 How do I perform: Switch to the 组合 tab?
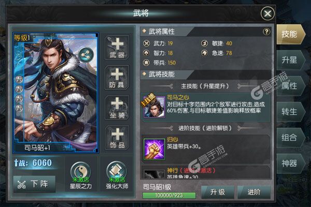pyautogui.click(x=290, y=138)
